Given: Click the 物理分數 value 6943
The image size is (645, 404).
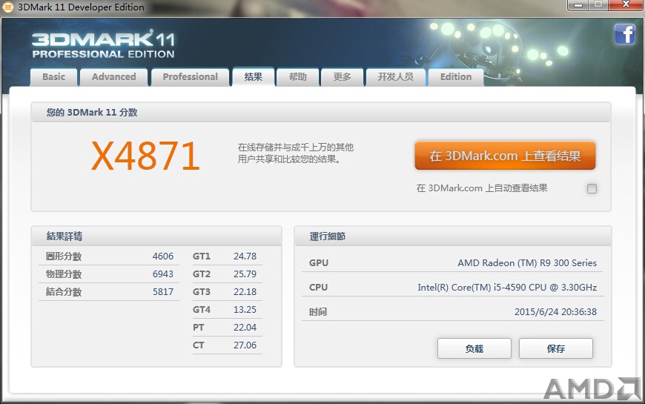Looking at the screenshot, I should click(163, 274).
